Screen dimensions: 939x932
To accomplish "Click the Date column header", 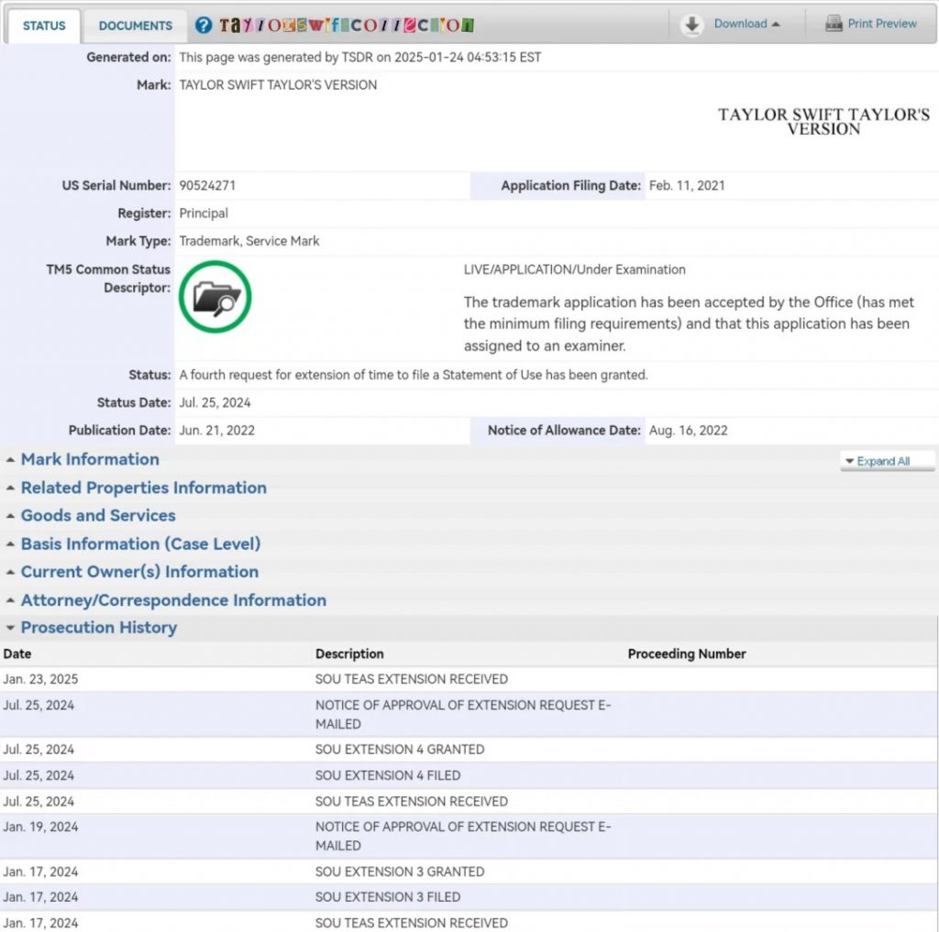I will [17, 654].
